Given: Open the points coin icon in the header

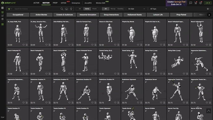Looking at the screenshot, I should pyautogui.click(x=201, y=3).
